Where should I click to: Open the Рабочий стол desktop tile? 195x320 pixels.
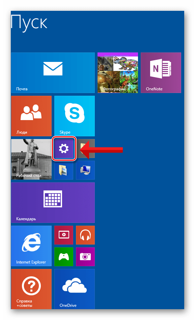(31, 159)
